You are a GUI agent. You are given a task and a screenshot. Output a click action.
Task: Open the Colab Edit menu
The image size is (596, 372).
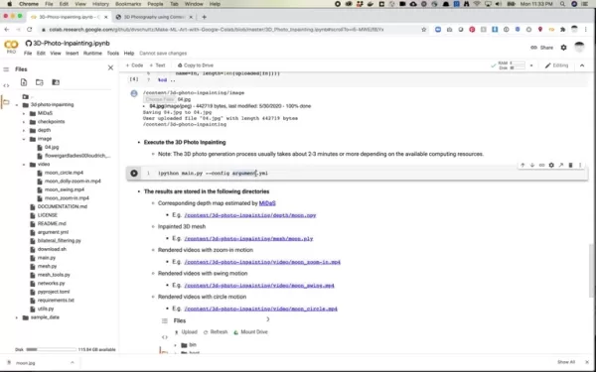[x=41, y=54]
